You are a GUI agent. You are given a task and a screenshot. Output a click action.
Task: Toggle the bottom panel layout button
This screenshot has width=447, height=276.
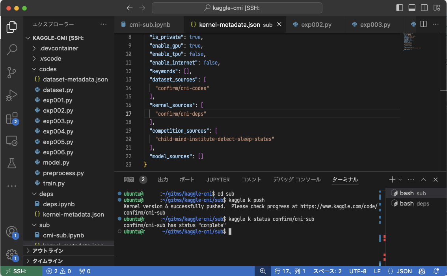(412, 8)
